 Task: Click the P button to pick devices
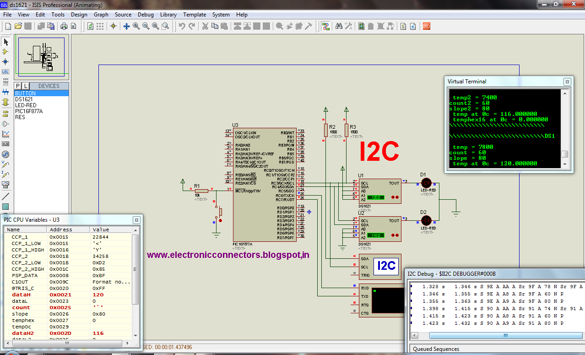pos(17,86)
